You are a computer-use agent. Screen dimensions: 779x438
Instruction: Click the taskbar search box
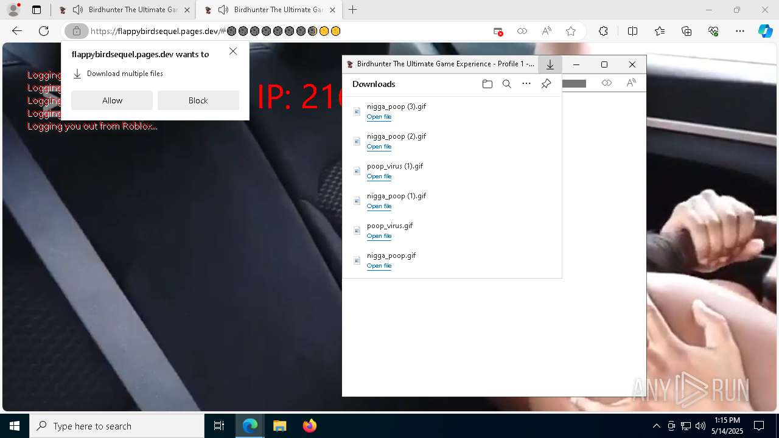(117, 426)
